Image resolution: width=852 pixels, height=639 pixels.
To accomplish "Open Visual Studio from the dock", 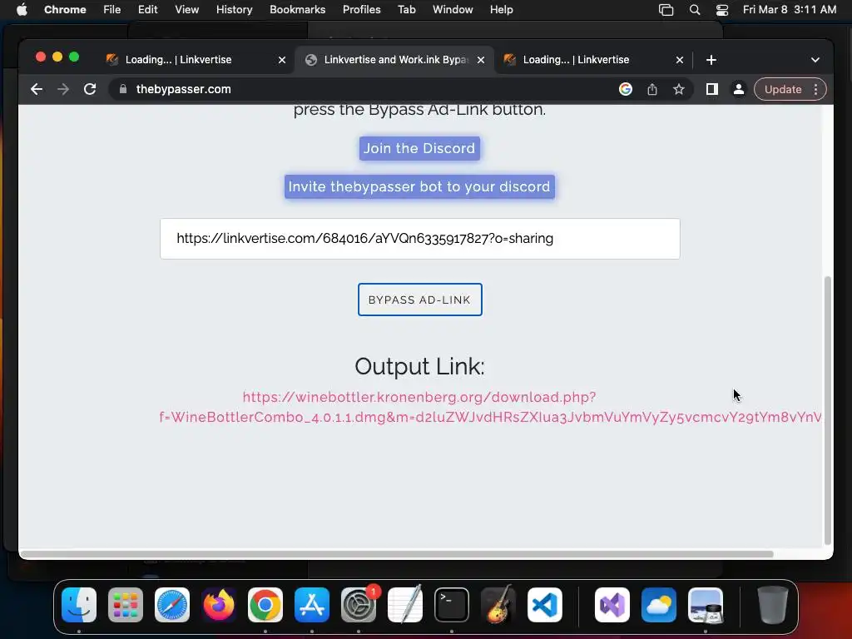I will (x=612, y=605).
